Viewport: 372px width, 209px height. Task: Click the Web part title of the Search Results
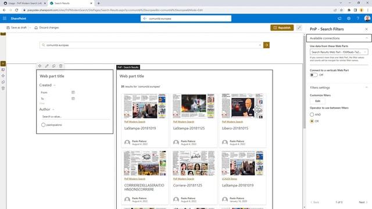[x=132, y=76]
